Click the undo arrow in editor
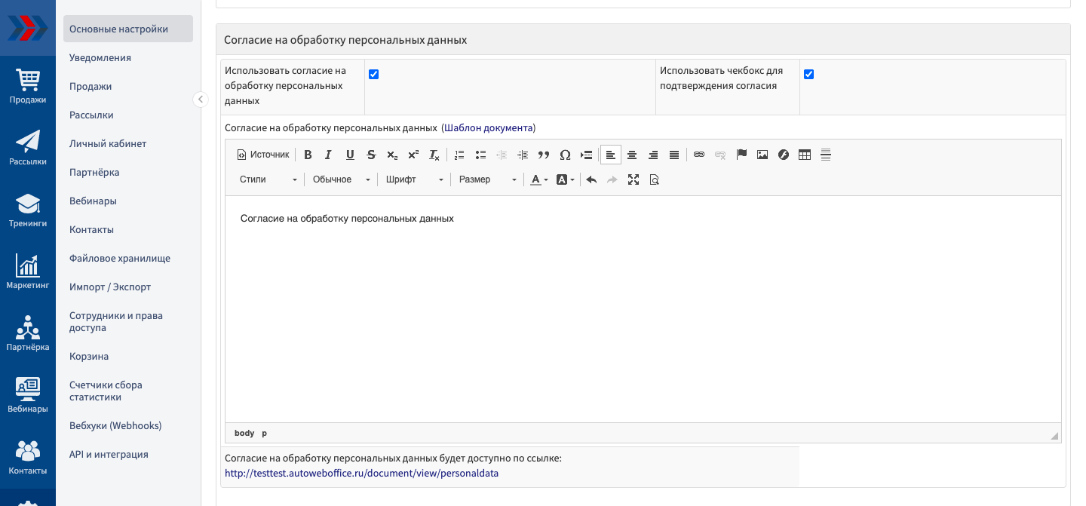This screenshot has width=1086, height=506. [591, 179]
